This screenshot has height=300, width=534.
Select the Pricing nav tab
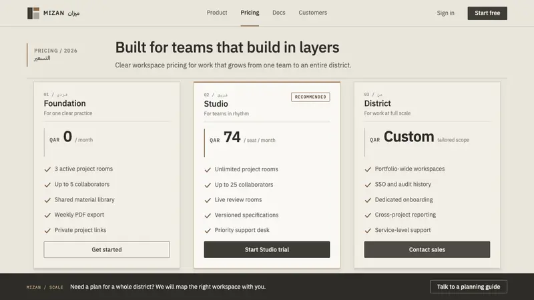(250, 13)
